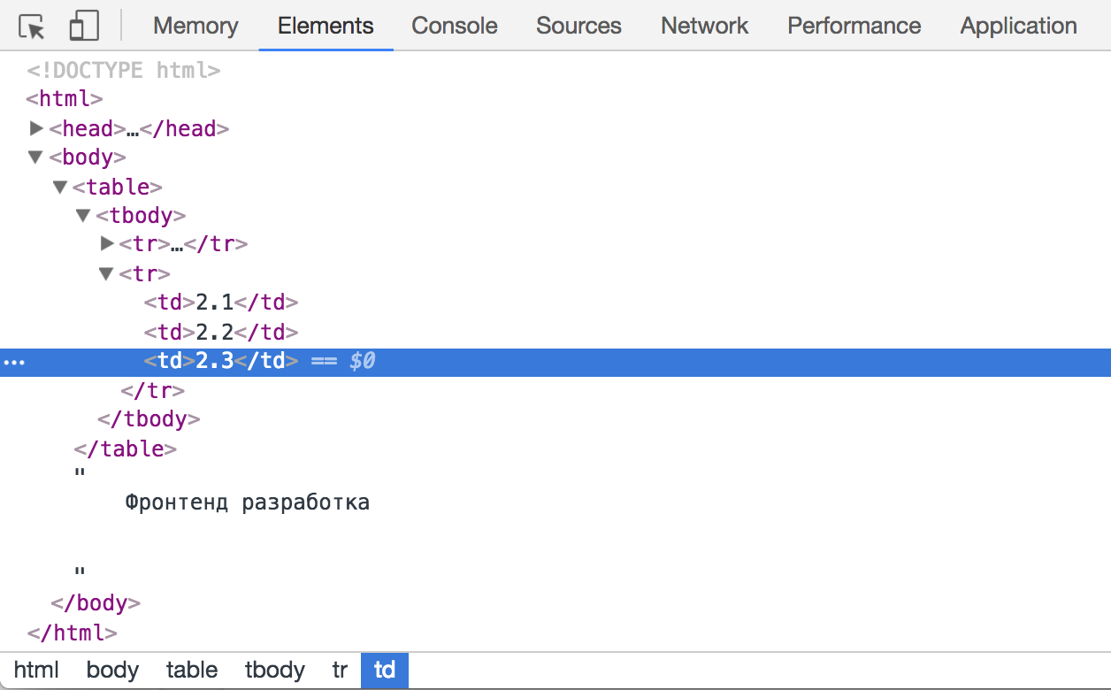Switch to the Memory tab
Viewport: 1111px width, 690px height.
[x=195, y=26]
